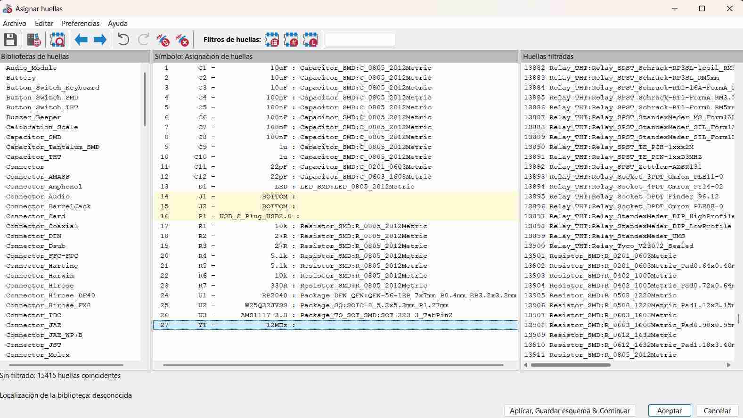Viewport: 743px width, 418px height.
Task: Open the footprint library table manager icon
Action: pos(33,40)
